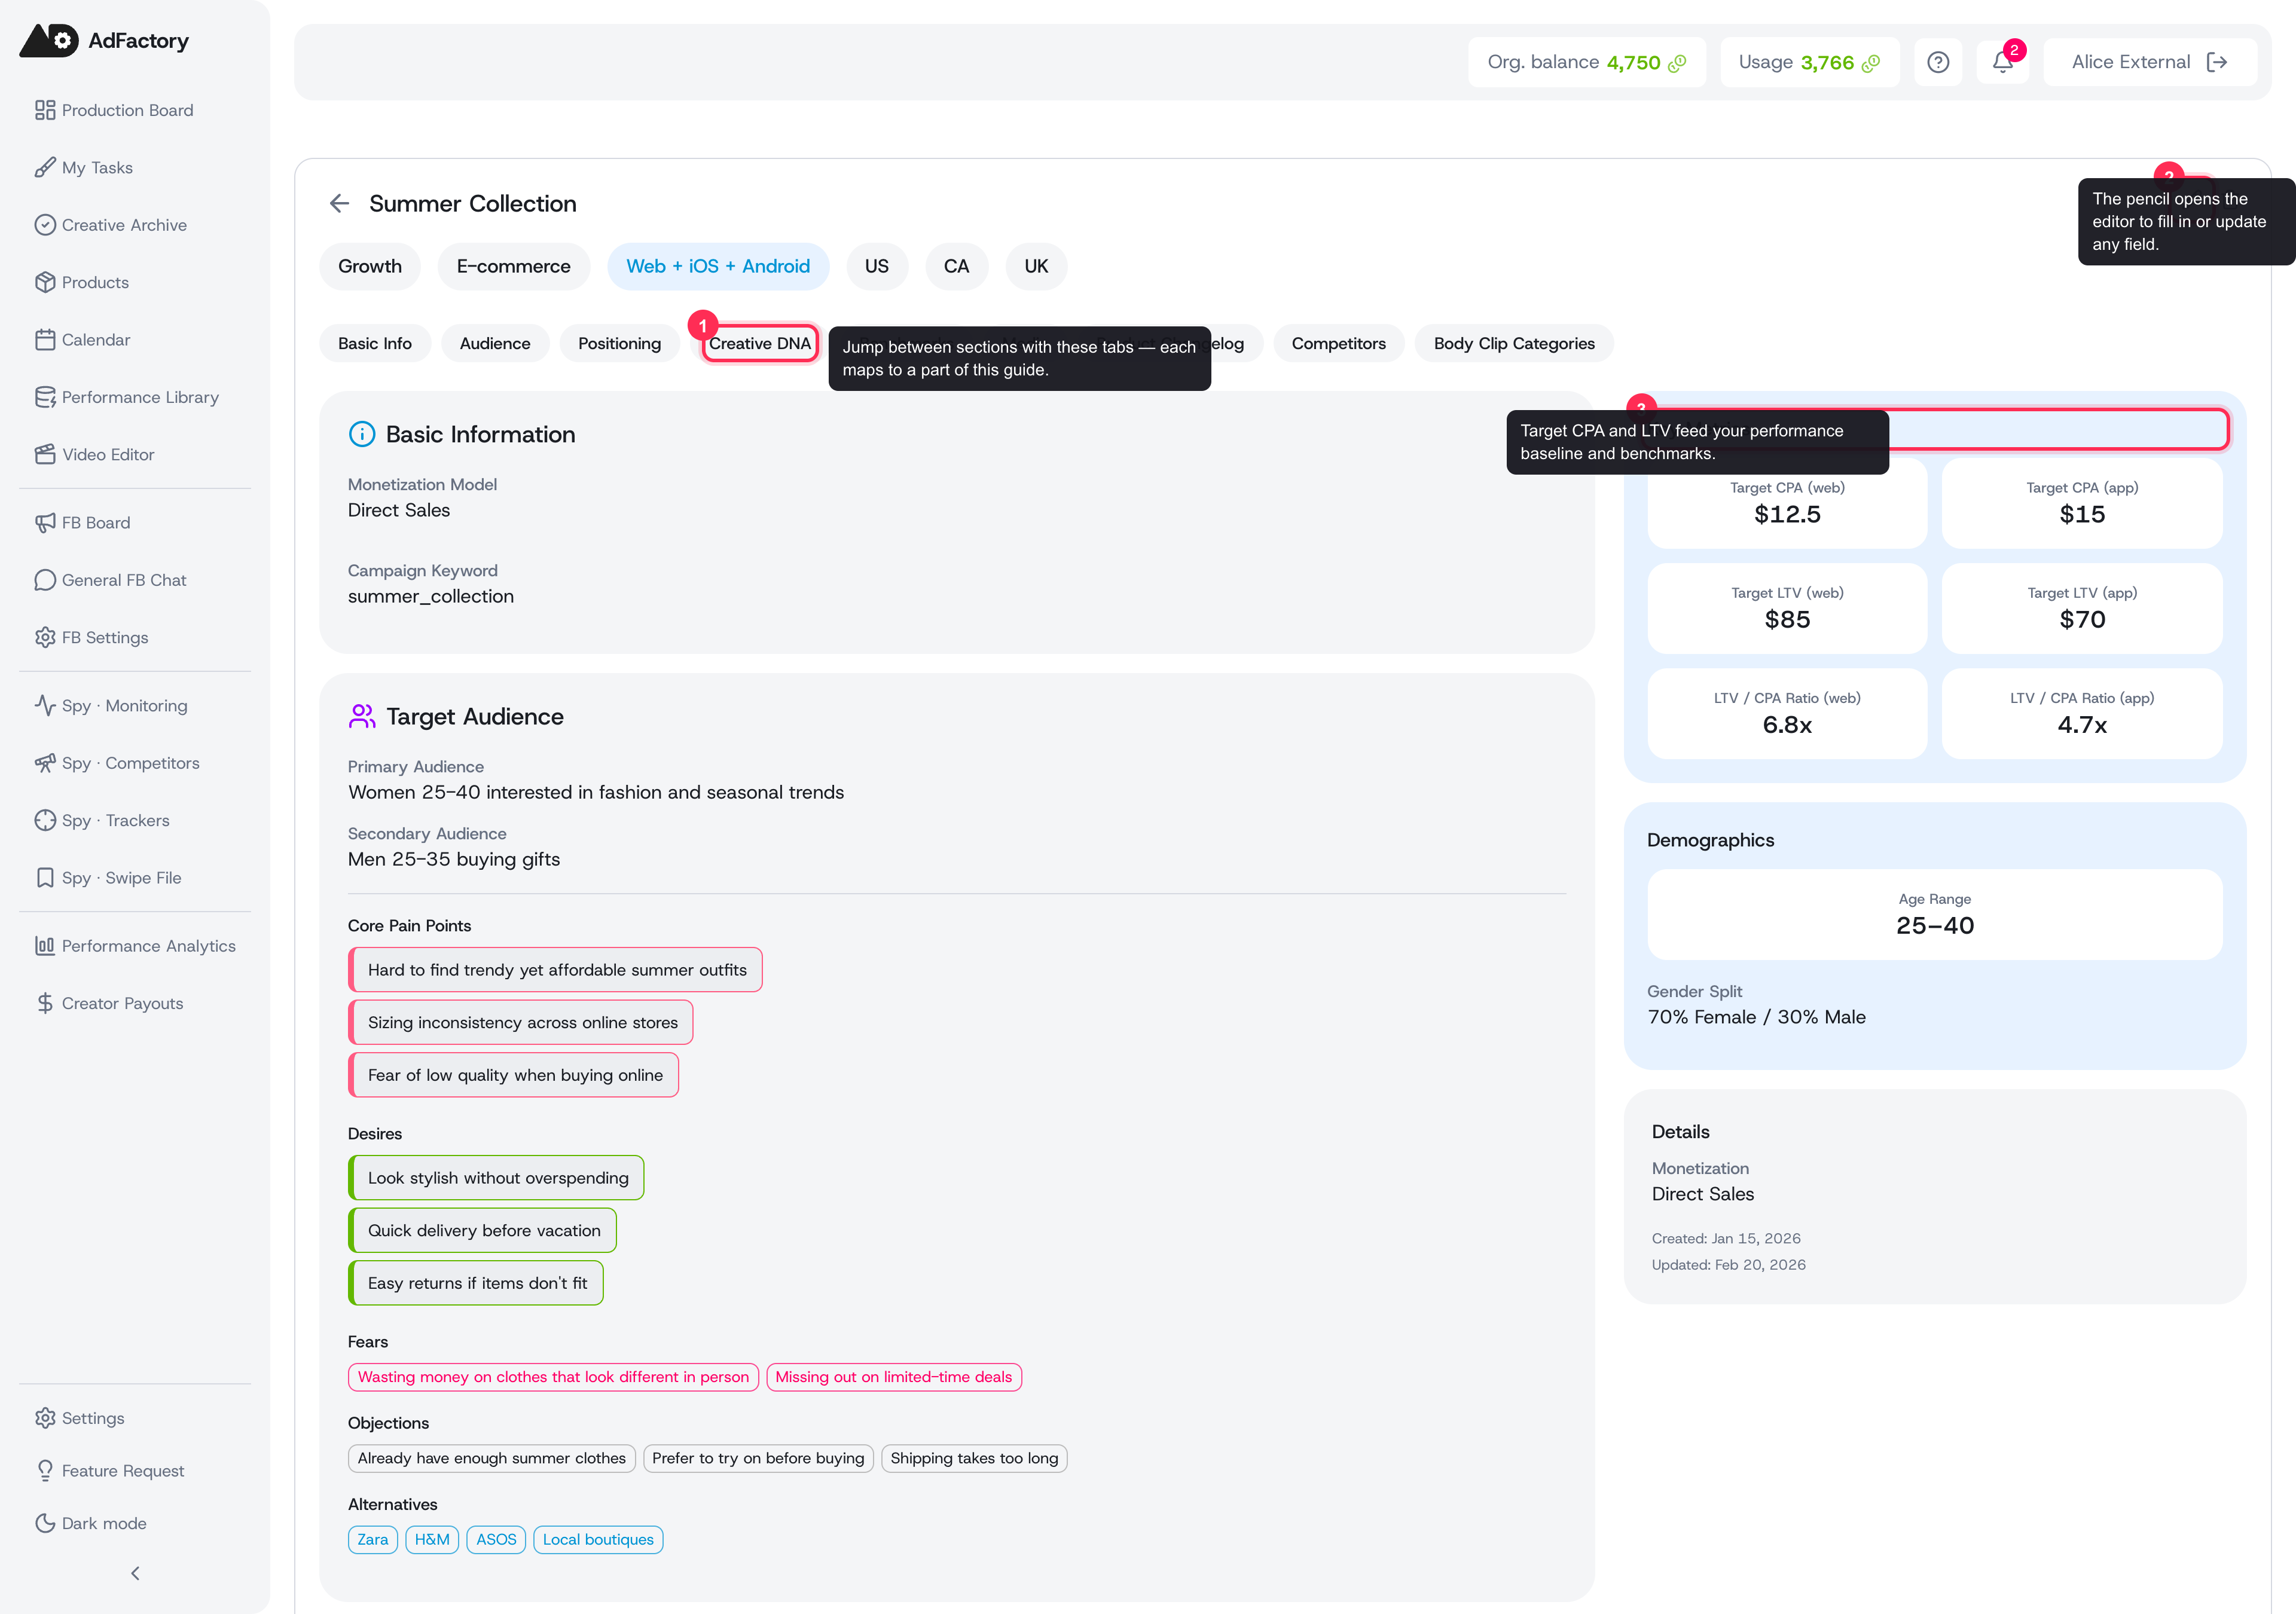Switch to the Audience tab

coord(494,343)
